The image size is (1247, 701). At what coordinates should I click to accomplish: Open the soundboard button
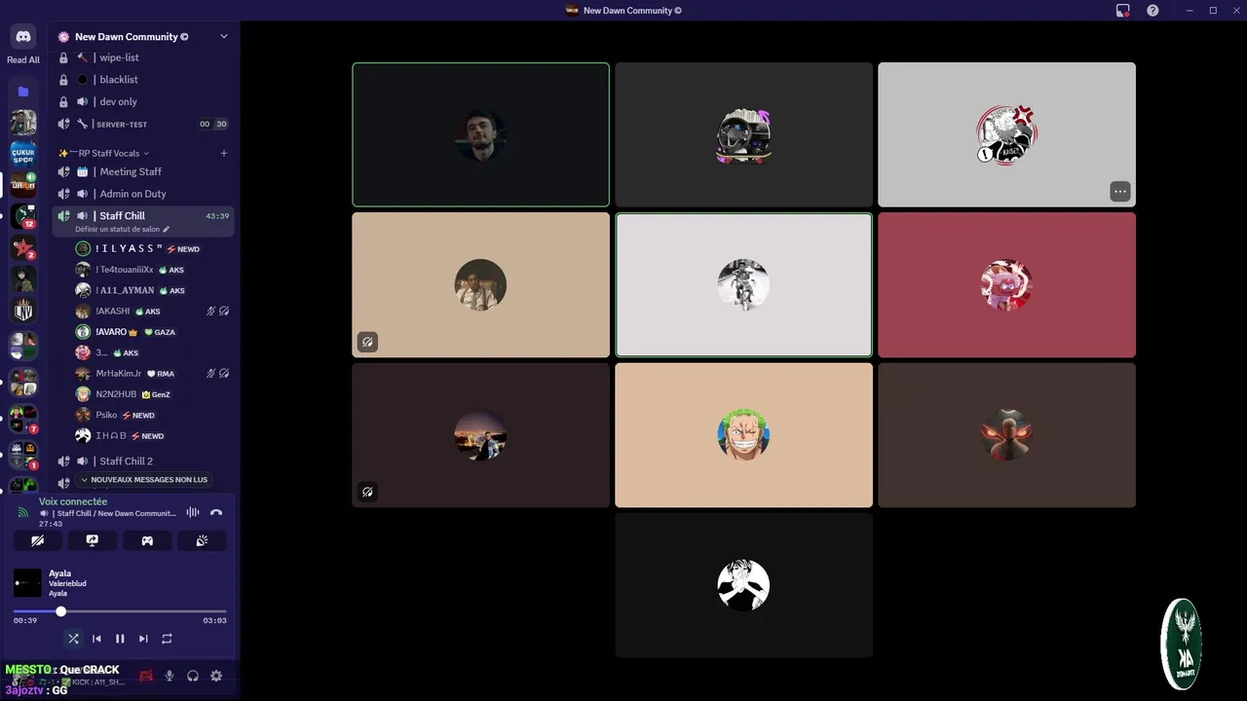coord(202,540)
